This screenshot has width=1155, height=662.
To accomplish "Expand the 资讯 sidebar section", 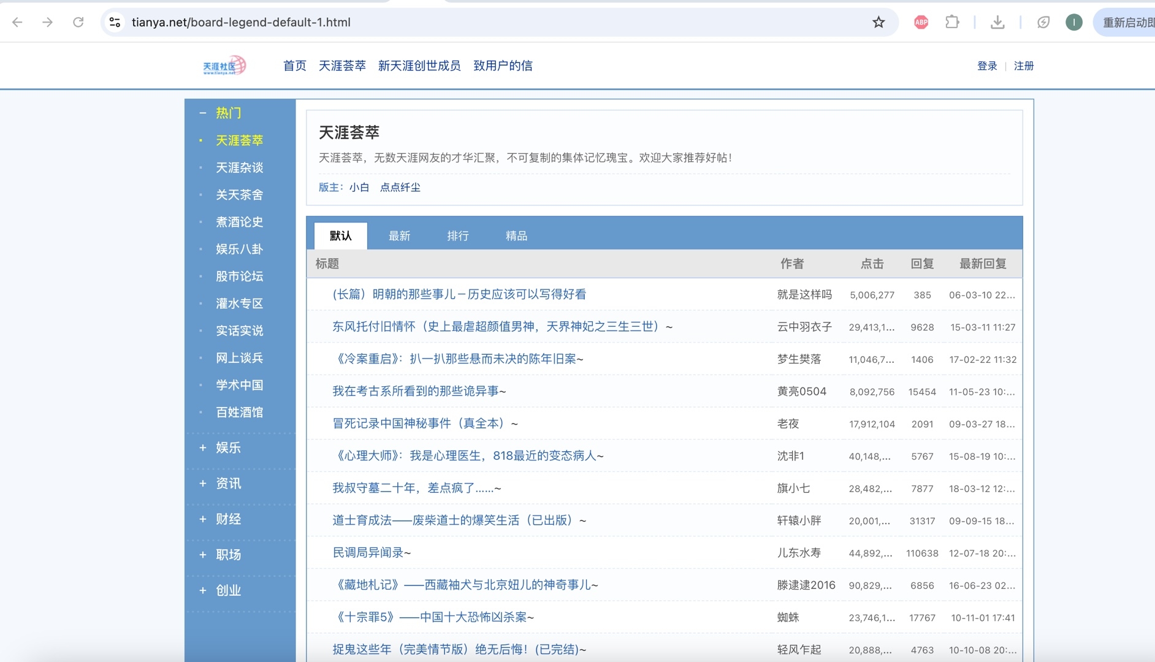I will tap(202, 483).
